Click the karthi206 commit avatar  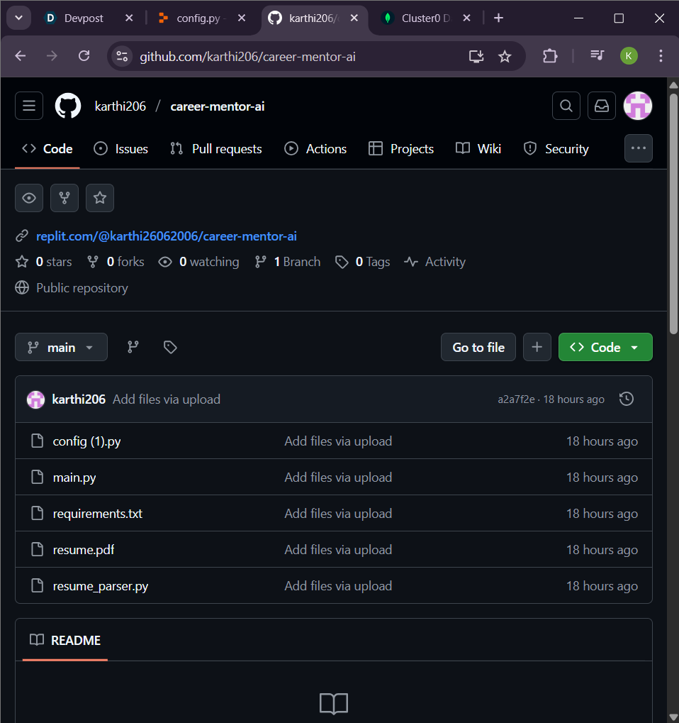[36, 399]
